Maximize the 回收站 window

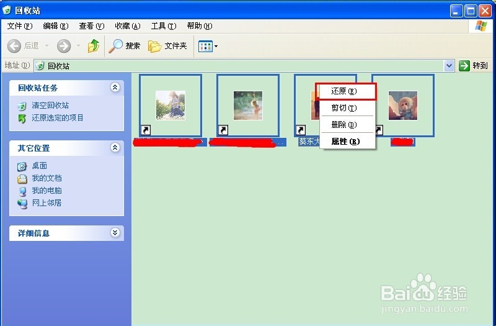pyautogui.click(x=471, y=11)
